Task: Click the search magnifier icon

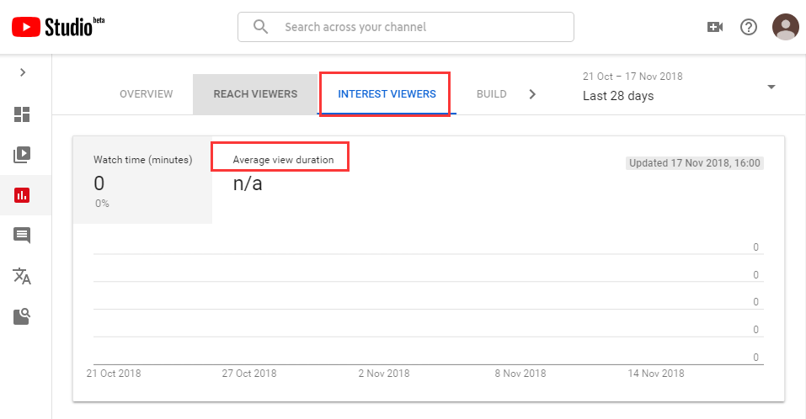Action: point(261,27)
